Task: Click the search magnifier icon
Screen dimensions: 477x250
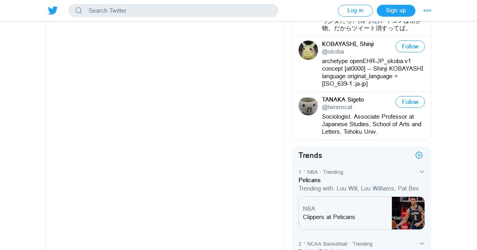Action: [x=79, y=11]
